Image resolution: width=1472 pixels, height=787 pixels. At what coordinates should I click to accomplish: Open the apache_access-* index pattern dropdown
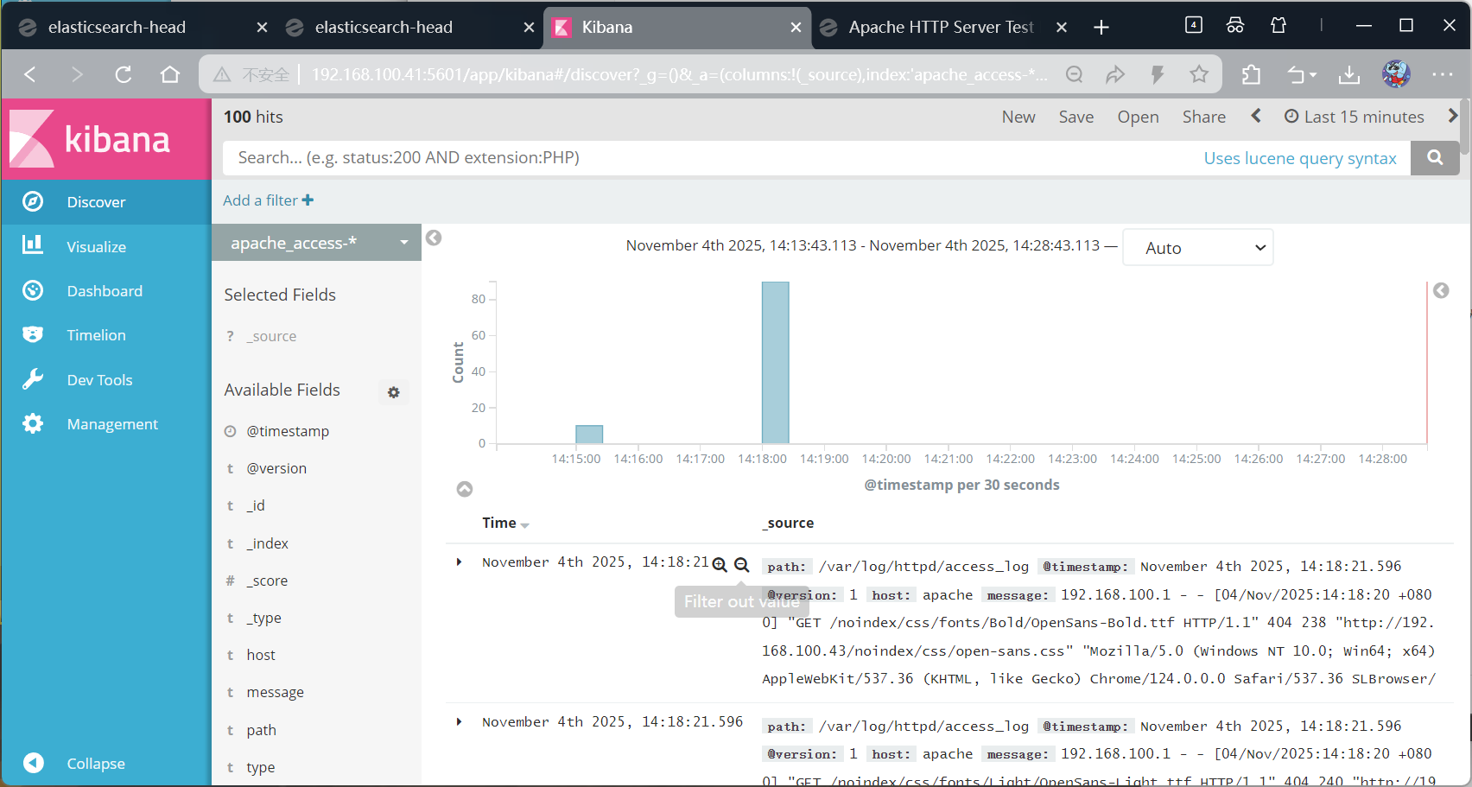click(316, 243)
